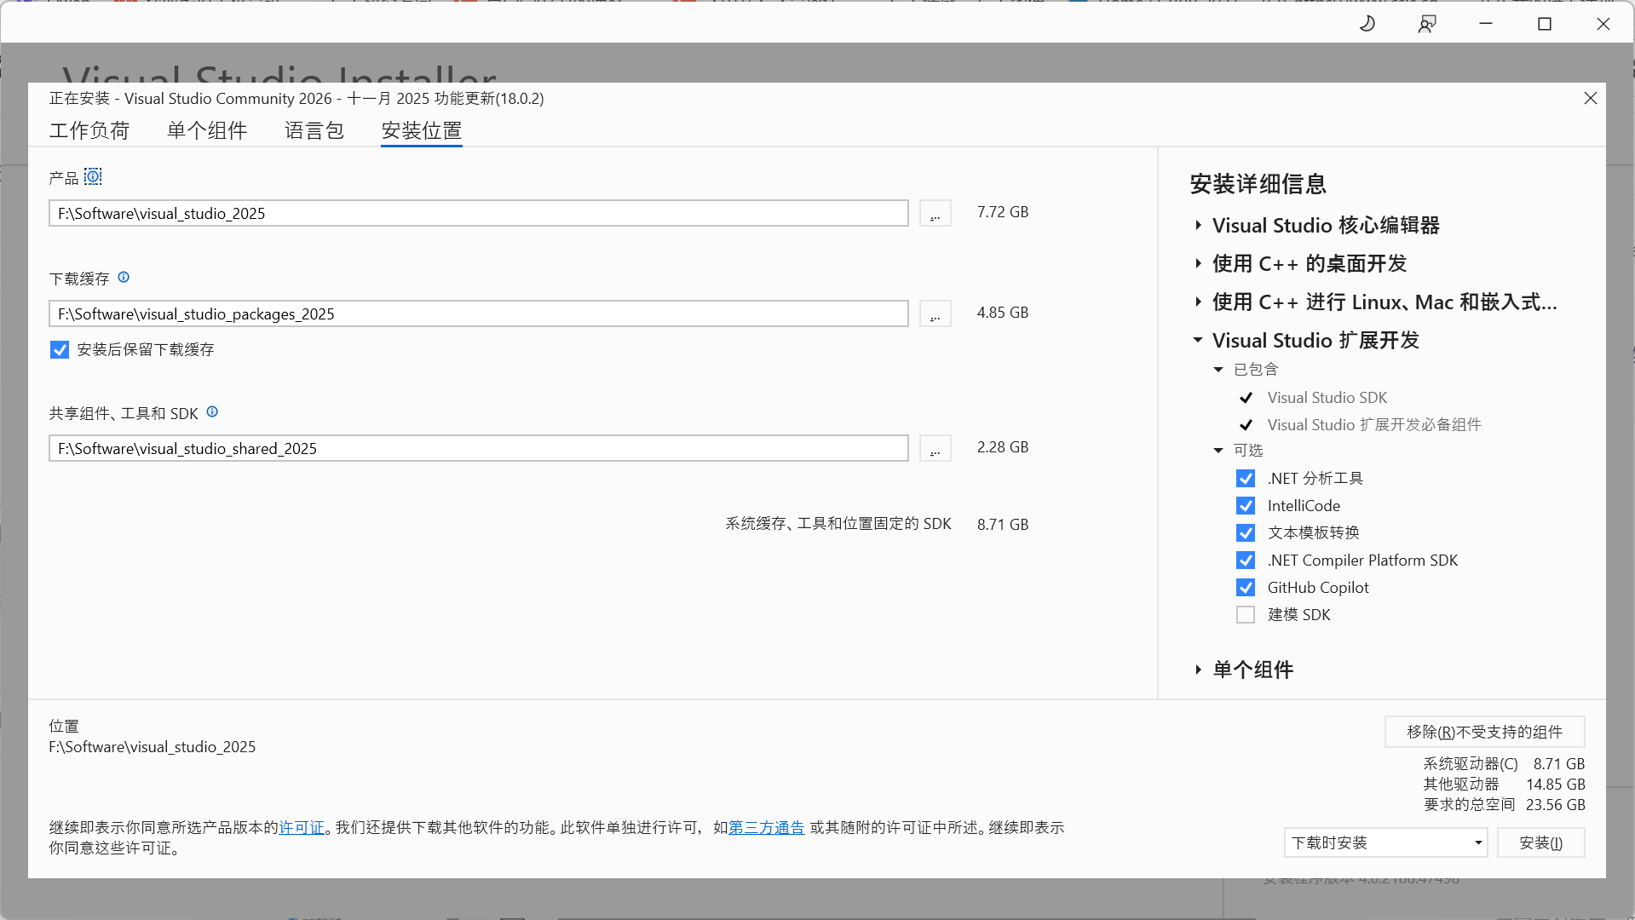Click 2.28 GB shared size value
The image size is (1635, 920).
click(x=1003, y=447)
